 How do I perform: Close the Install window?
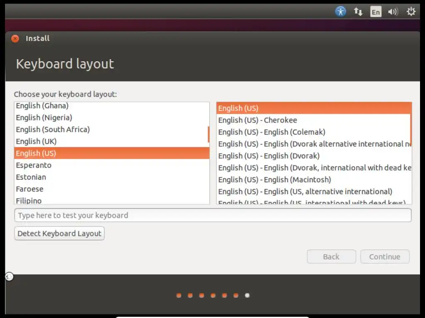tap(15, 39)
